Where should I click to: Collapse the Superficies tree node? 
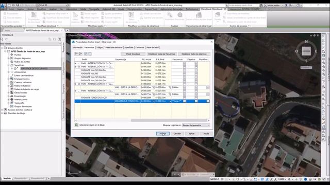[x=9, y=65]
